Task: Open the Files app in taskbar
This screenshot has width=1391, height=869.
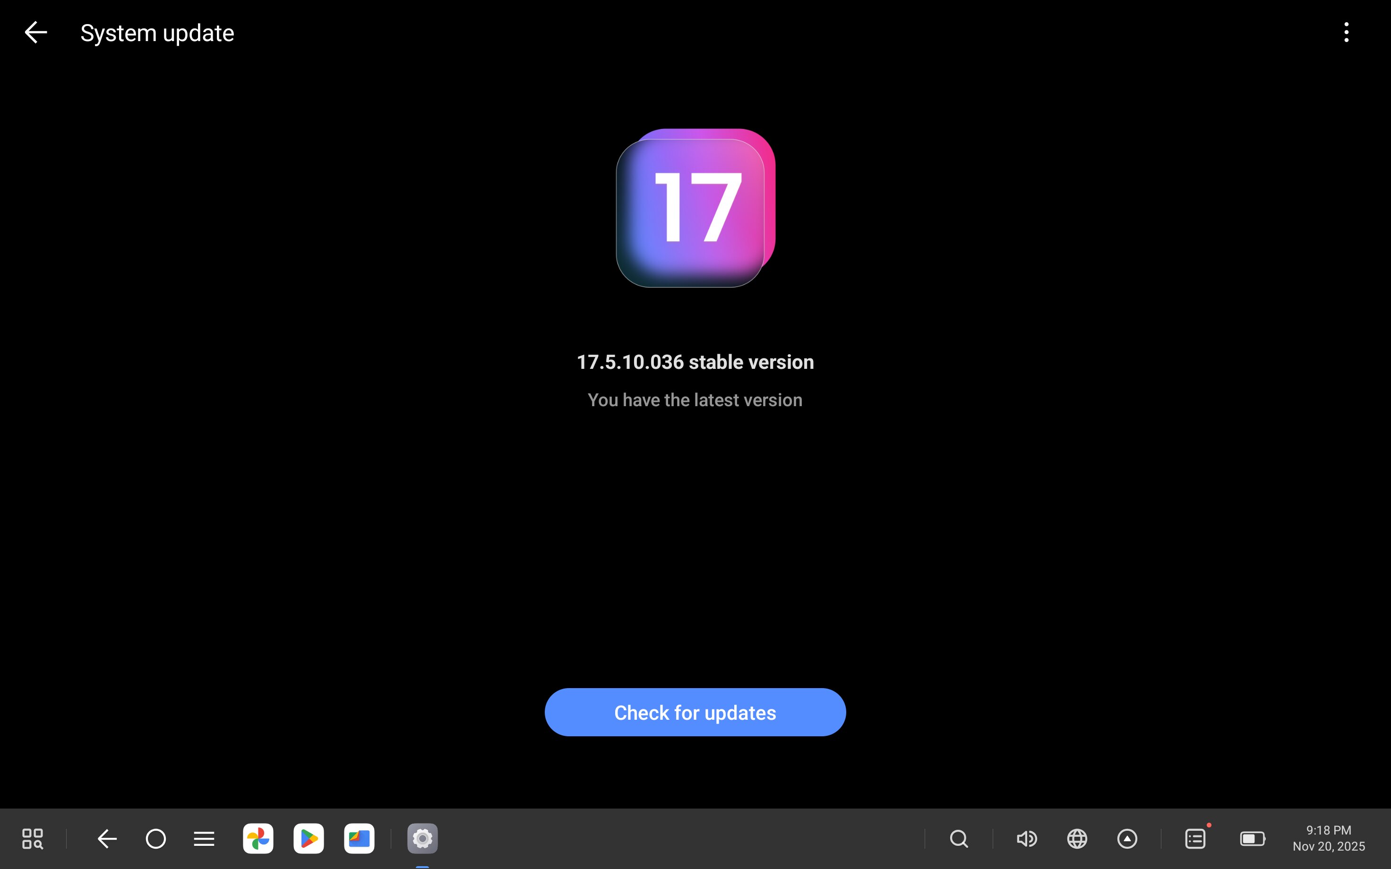Action: tap(359, 839)
